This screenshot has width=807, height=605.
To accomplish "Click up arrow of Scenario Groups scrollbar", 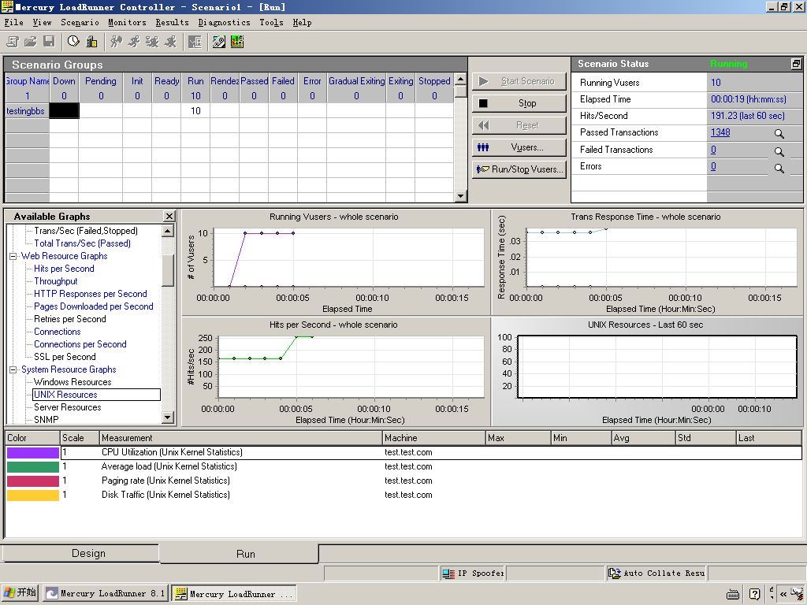I will coord(460,79).
